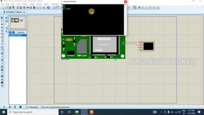Click the Virtual Terminal vertical scrollbar
This screenshot has height=115, width=204.
tap(125, 20)
